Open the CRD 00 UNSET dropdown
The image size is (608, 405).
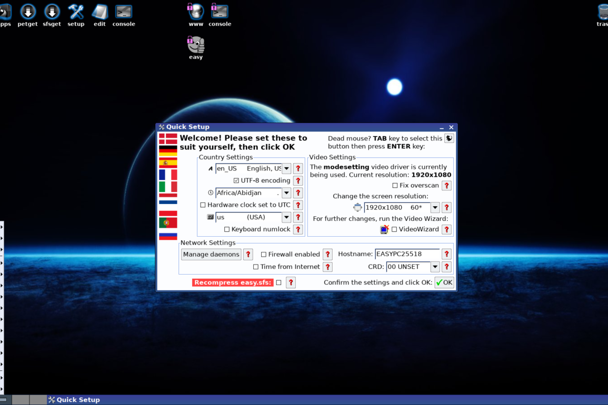[435, 267]
